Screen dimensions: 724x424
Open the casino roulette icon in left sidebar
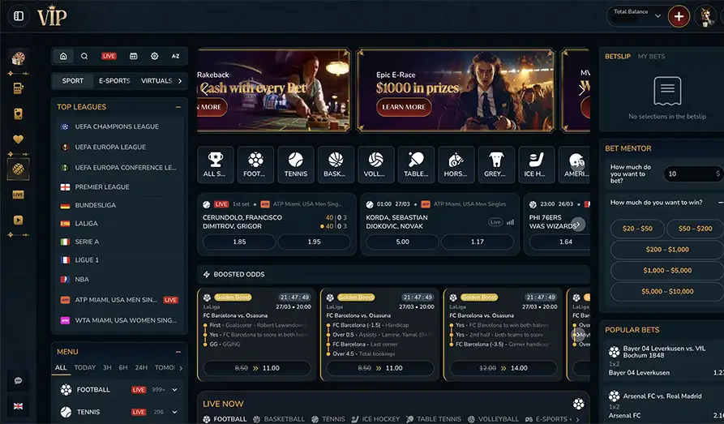(x=18, y=58)
